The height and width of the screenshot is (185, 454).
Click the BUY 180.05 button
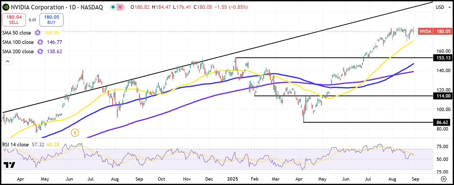(51, 20)
